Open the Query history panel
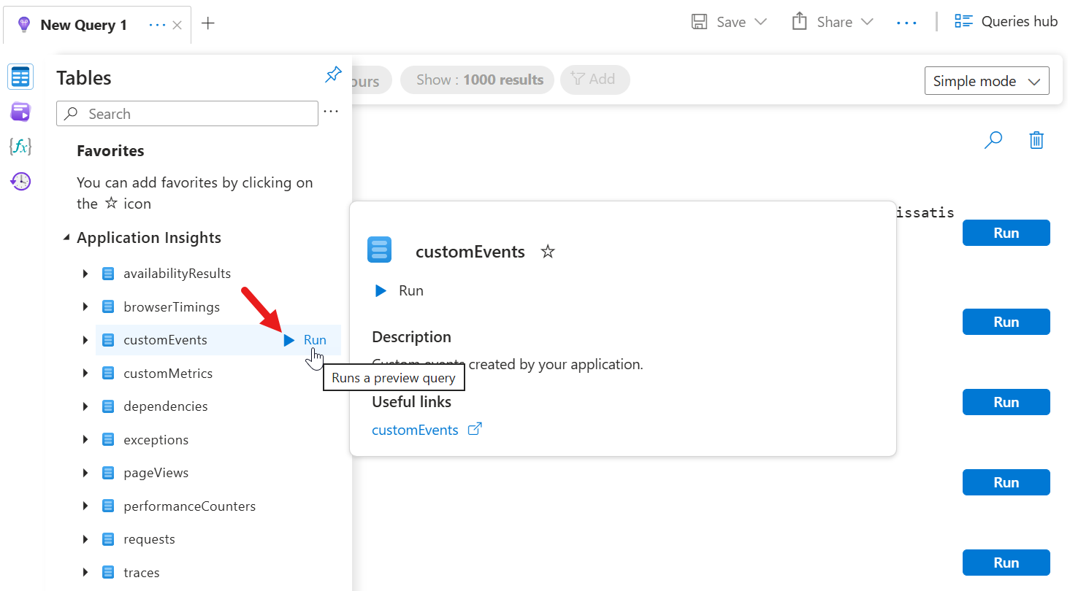 click(20, 180)
